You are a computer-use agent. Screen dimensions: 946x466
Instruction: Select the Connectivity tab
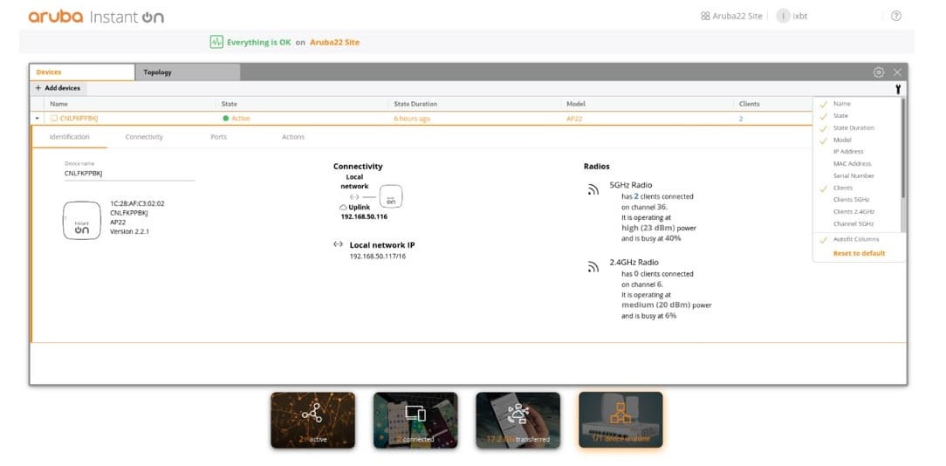(144, 137)
